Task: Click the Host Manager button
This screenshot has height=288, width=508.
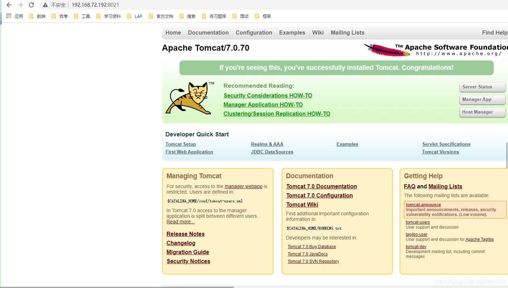Action: point(482,112)
